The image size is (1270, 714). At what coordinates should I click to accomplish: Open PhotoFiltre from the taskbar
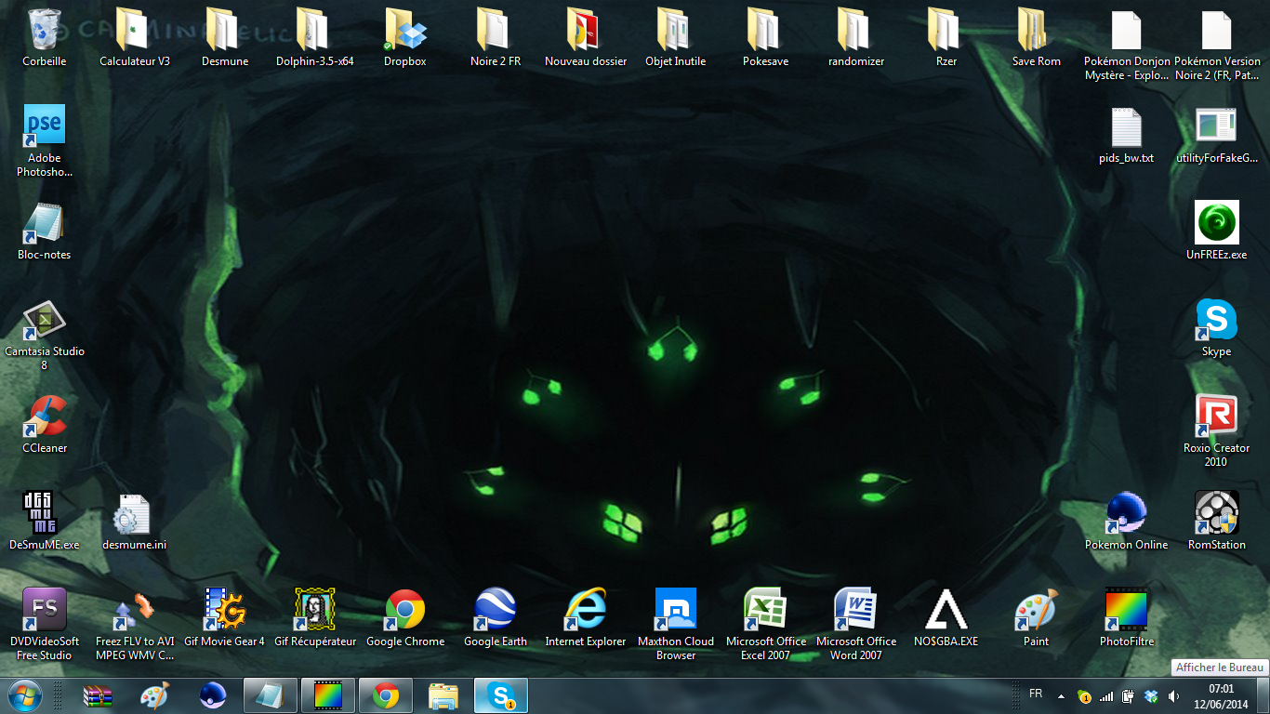click(x=328, y=695)
